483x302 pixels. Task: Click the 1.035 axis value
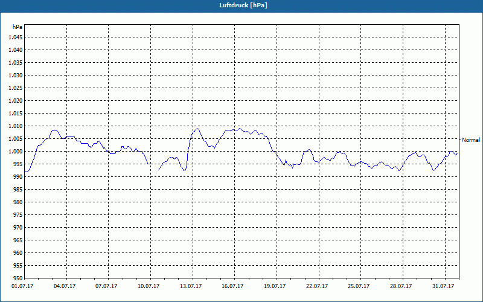16,63
